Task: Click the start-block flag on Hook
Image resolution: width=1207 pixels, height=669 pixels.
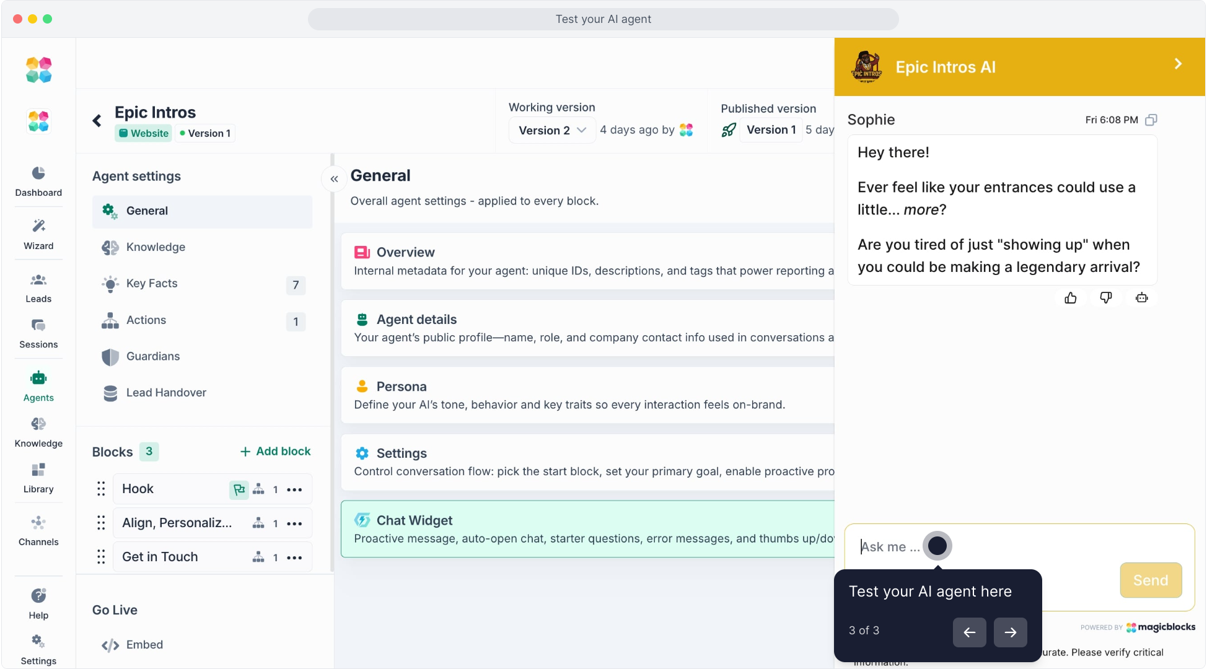Action: pos(239,489)
